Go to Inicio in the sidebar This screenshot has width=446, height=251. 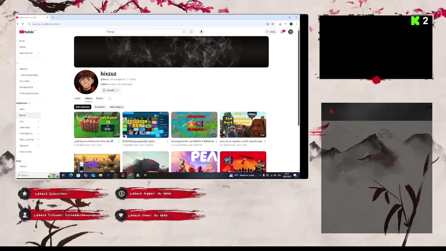pos(22,41)
